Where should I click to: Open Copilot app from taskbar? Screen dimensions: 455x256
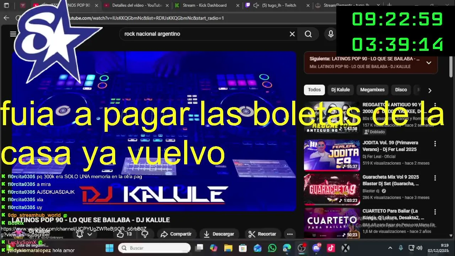(x=213, y=248)
